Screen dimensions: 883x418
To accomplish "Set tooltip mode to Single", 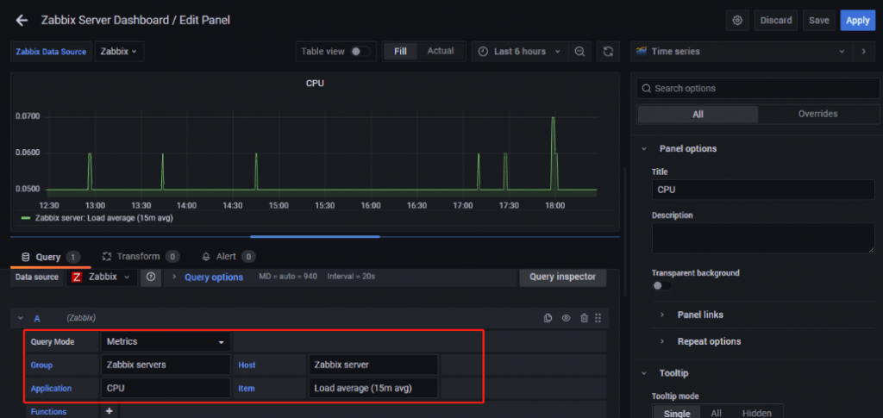I will point(677,413).
